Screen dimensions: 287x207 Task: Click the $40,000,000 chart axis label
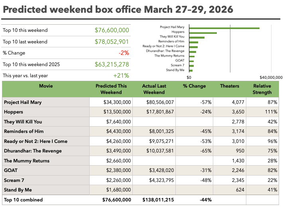click(x=271, y=77)
